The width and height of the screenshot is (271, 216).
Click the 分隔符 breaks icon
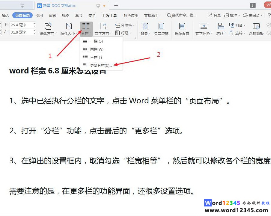pos(118,25)
